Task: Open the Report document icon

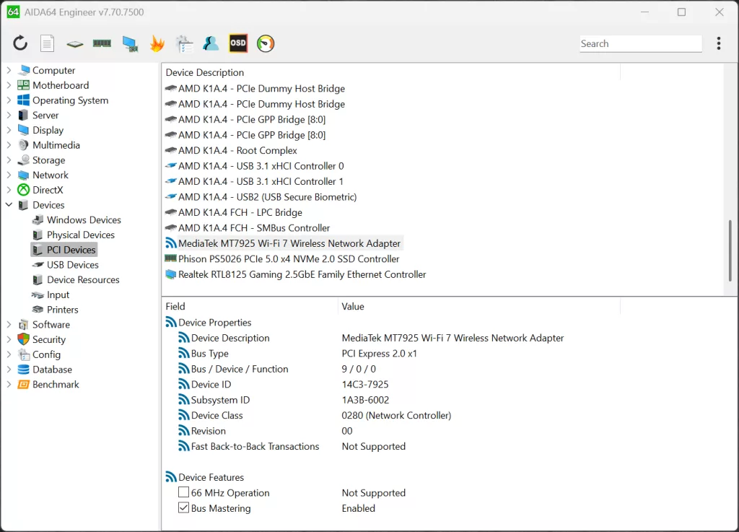Action: click(47, 44)
